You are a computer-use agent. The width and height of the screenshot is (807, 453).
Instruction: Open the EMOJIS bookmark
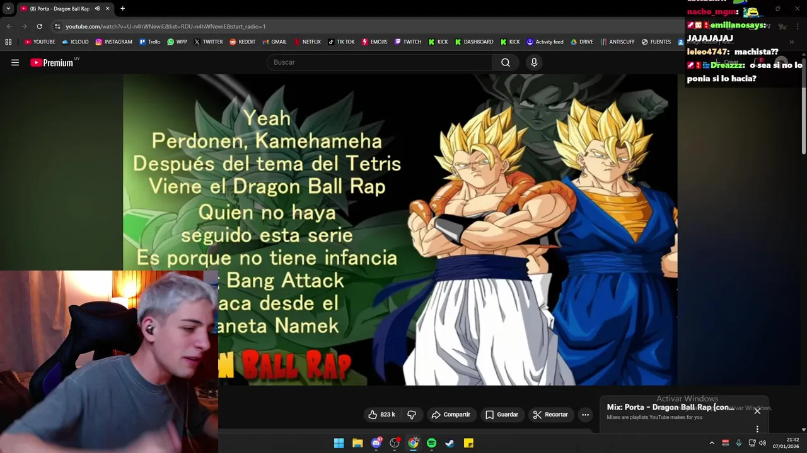pyautogui.click(x=374, y=42)
